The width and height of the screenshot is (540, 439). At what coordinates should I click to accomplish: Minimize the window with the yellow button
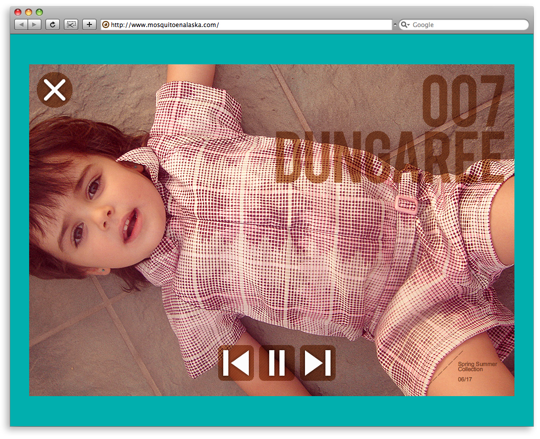(29, 12)
